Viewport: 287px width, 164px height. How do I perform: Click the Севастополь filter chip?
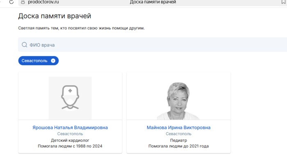(x=39, y=61)
